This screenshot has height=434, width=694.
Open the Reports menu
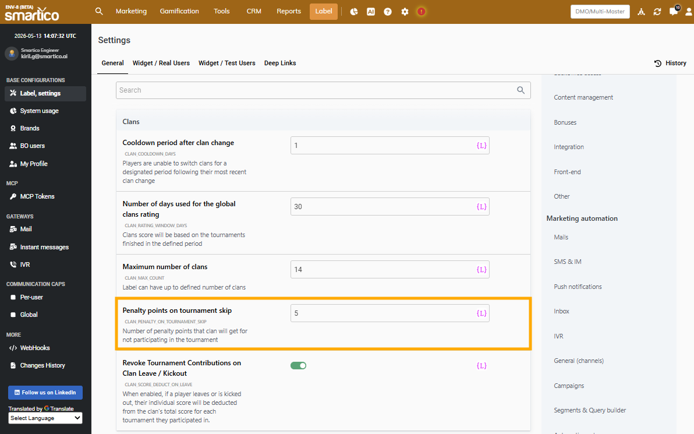(289, 11)
